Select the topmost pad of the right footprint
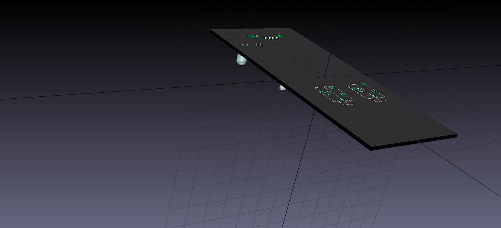Image resolution: width=501 pixels, height=228 pixels. coord(364,85)
